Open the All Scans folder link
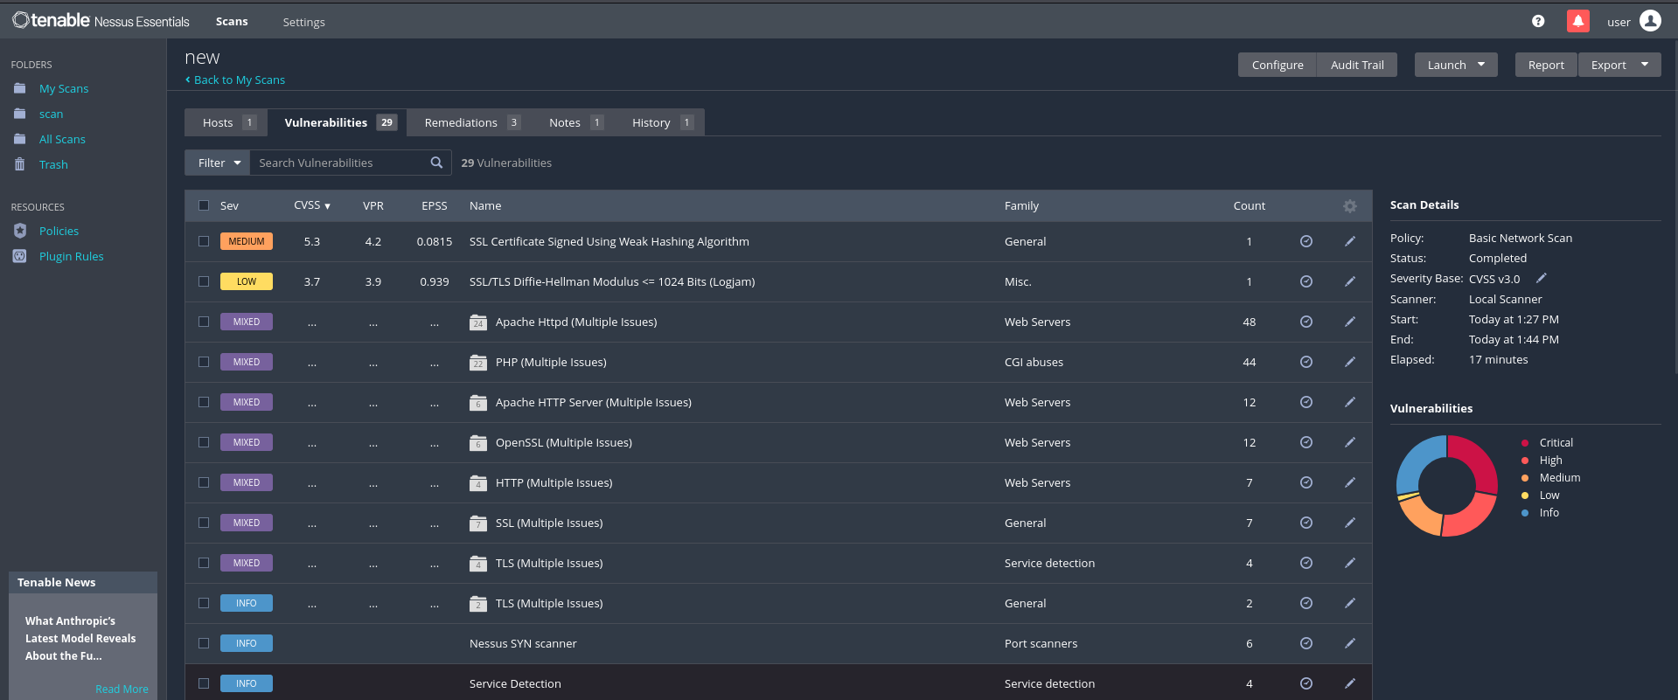This screenshot has width=1678, height=700. pos(62,139)
